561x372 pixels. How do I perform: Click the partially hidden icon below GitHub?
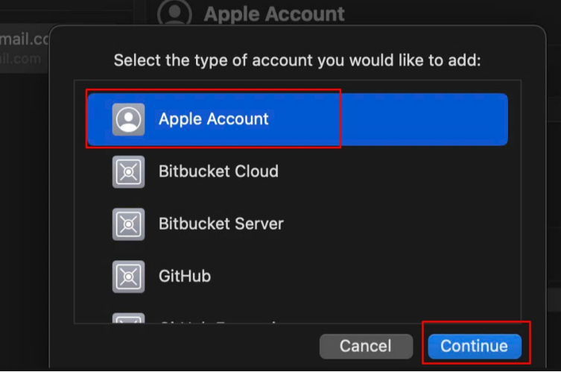tap(128, 319)
